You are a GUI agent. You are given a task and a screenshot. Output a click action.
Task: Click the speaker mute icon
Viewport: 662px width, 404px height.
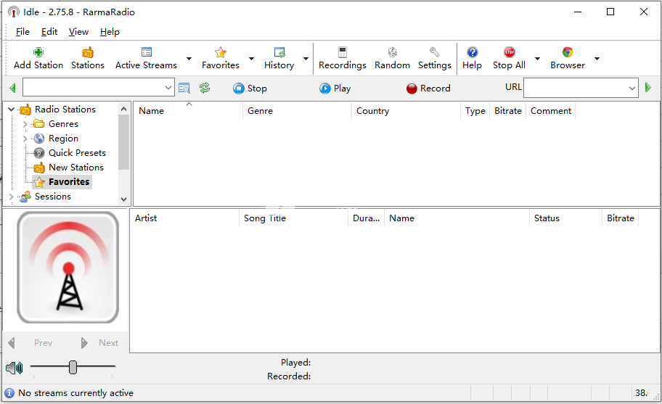(x=15, y=368)
